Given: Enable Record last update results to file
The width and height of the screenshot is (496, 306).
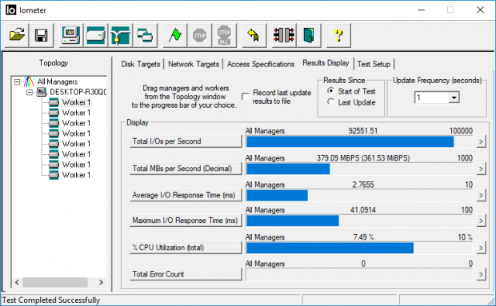Looking at the screenshot, I should coord(245,97).
